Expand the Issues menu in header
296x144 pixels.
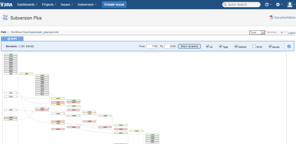pyautogui.click(x=67, y=4)
